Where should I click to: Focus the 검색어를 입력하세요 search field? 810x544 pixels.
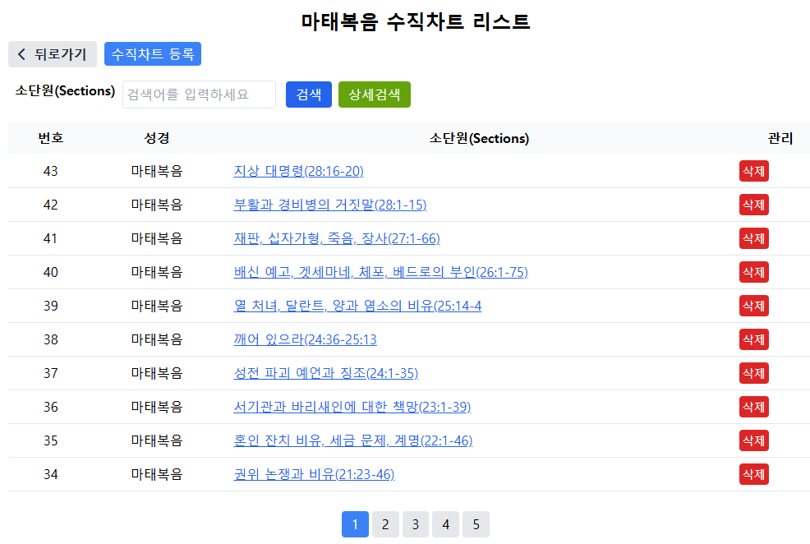199,95
